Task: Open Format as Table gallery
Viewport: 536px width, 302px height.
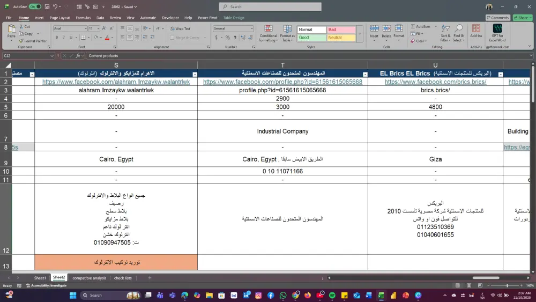Action: click(x=287, y=33)
